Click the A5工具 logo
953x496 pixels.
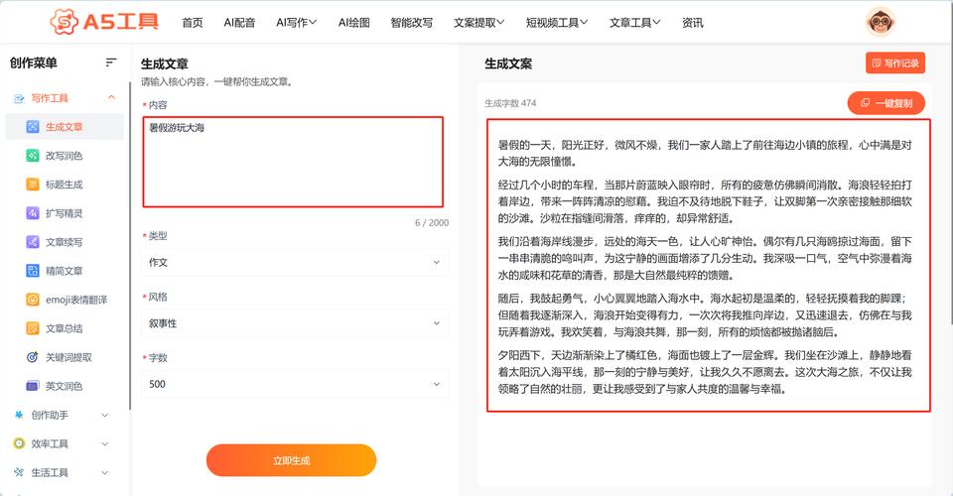coord(104,22)
